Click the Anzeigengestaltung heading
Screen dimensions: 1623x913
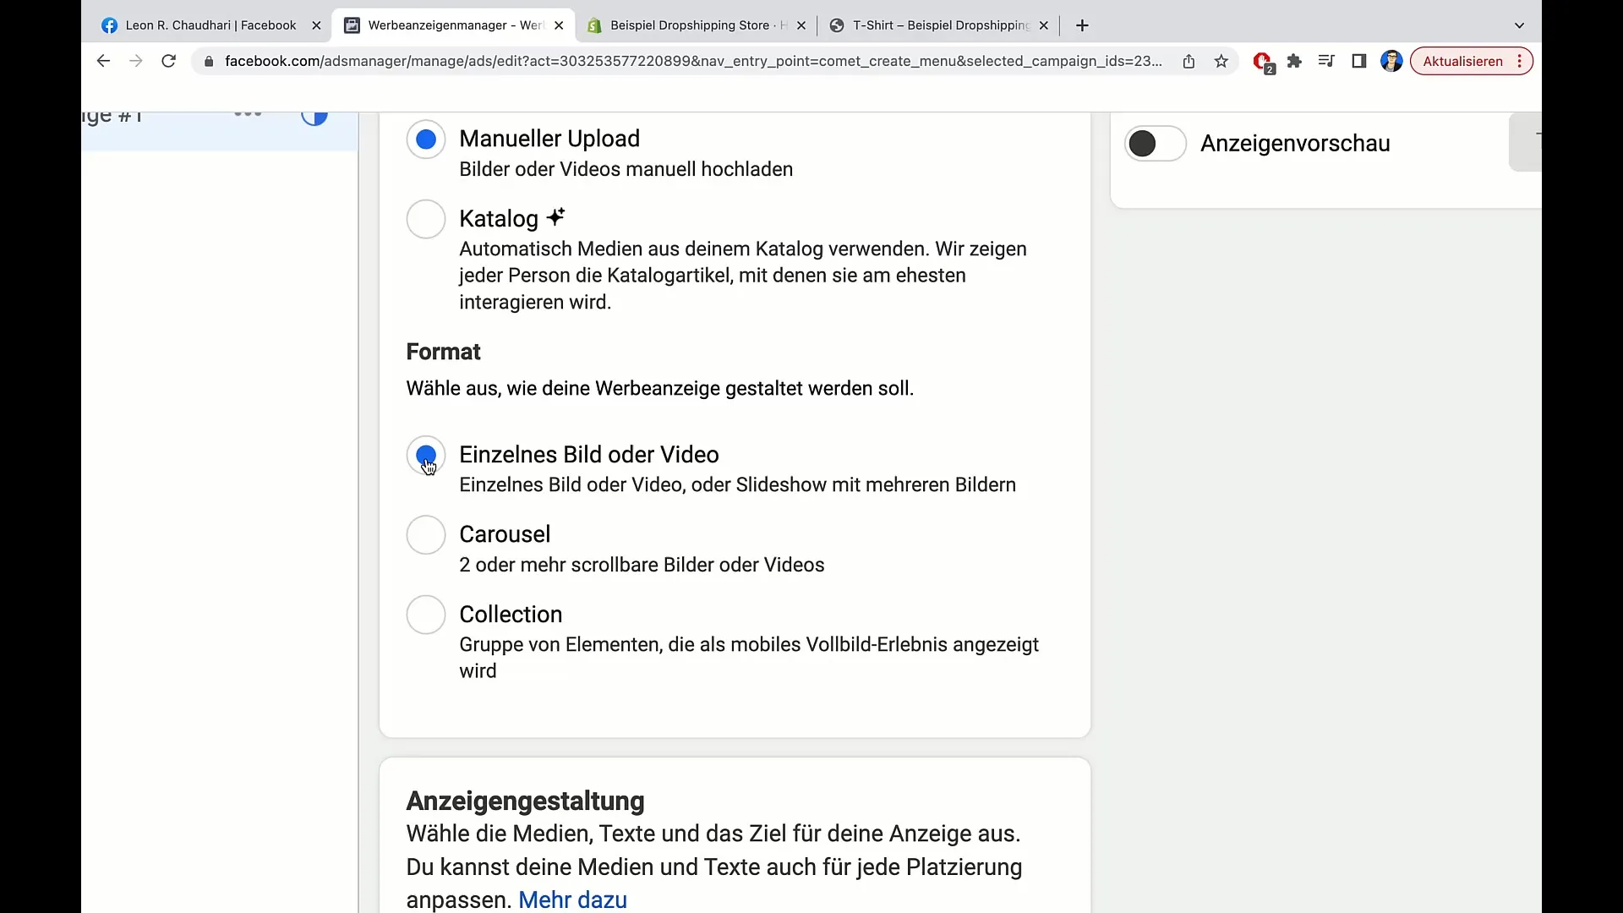pos(525,801)
